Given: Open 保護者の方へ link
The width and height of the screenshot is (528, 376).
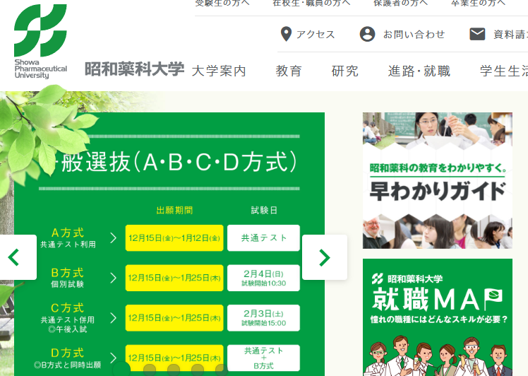Looking at the screenshot, I should [x=401, y=4].
